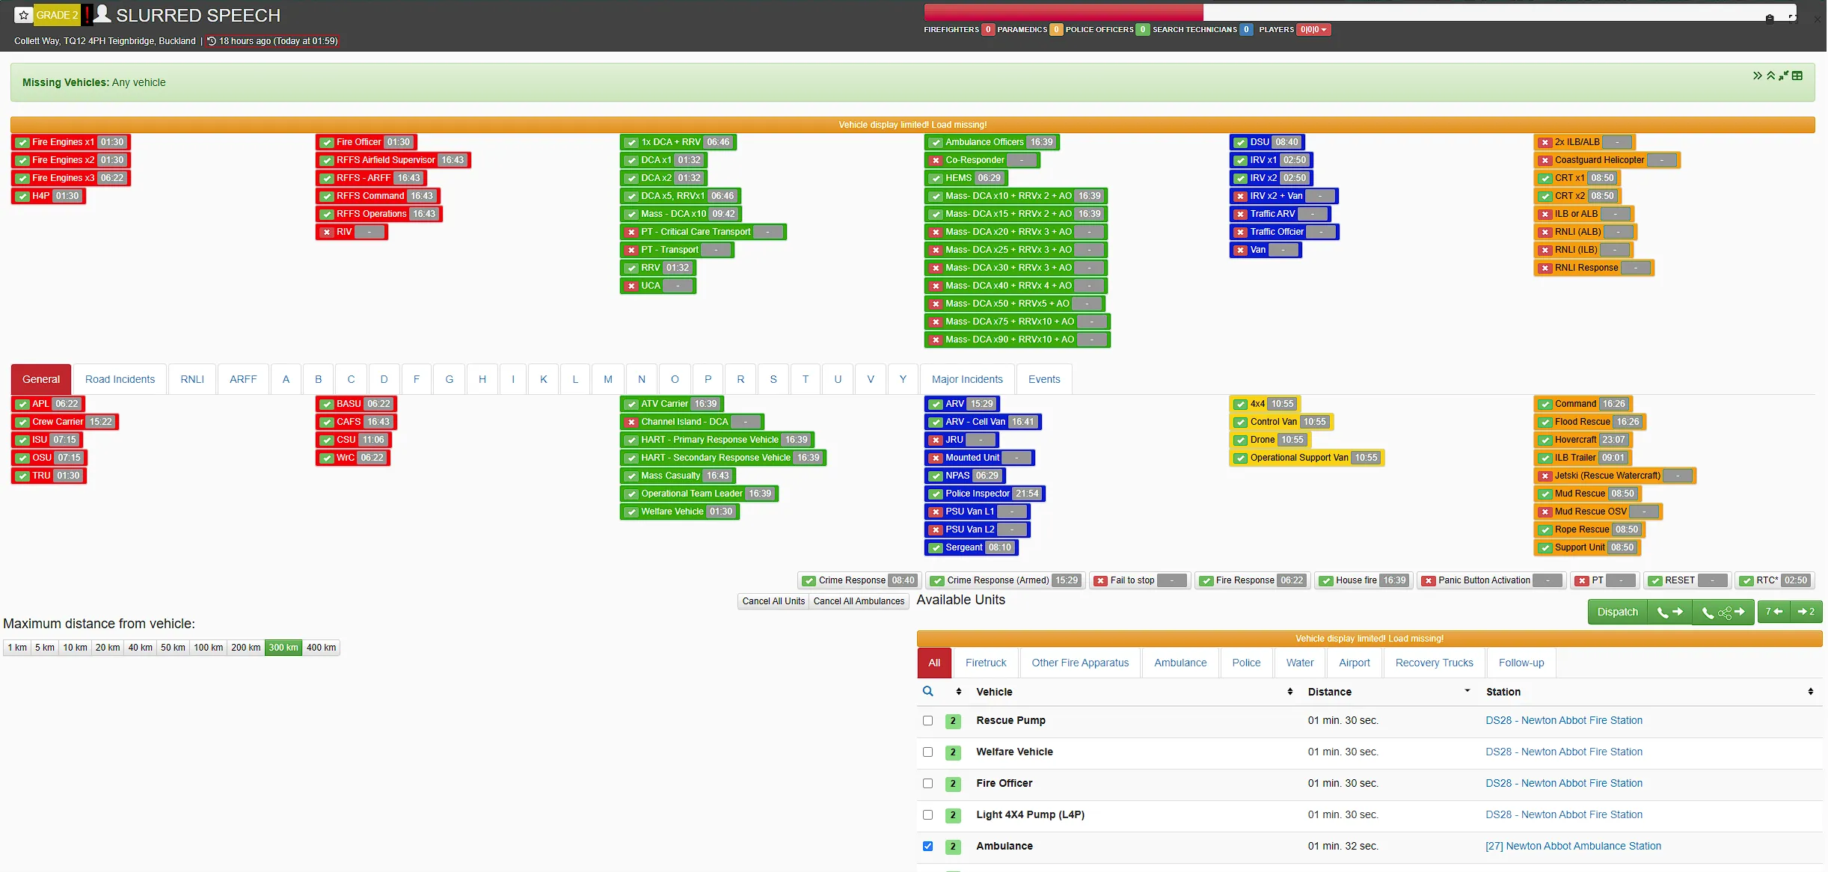Click the double right chevron in Missing Vehicles bar
1828x872 pixels.
(x=1758, y=76)
